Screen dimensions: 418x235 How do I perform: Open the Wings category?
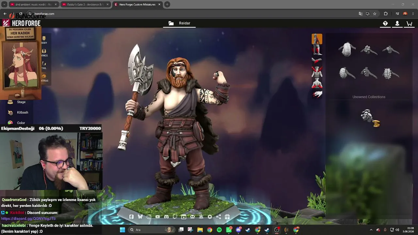click(x=44, y=53)
